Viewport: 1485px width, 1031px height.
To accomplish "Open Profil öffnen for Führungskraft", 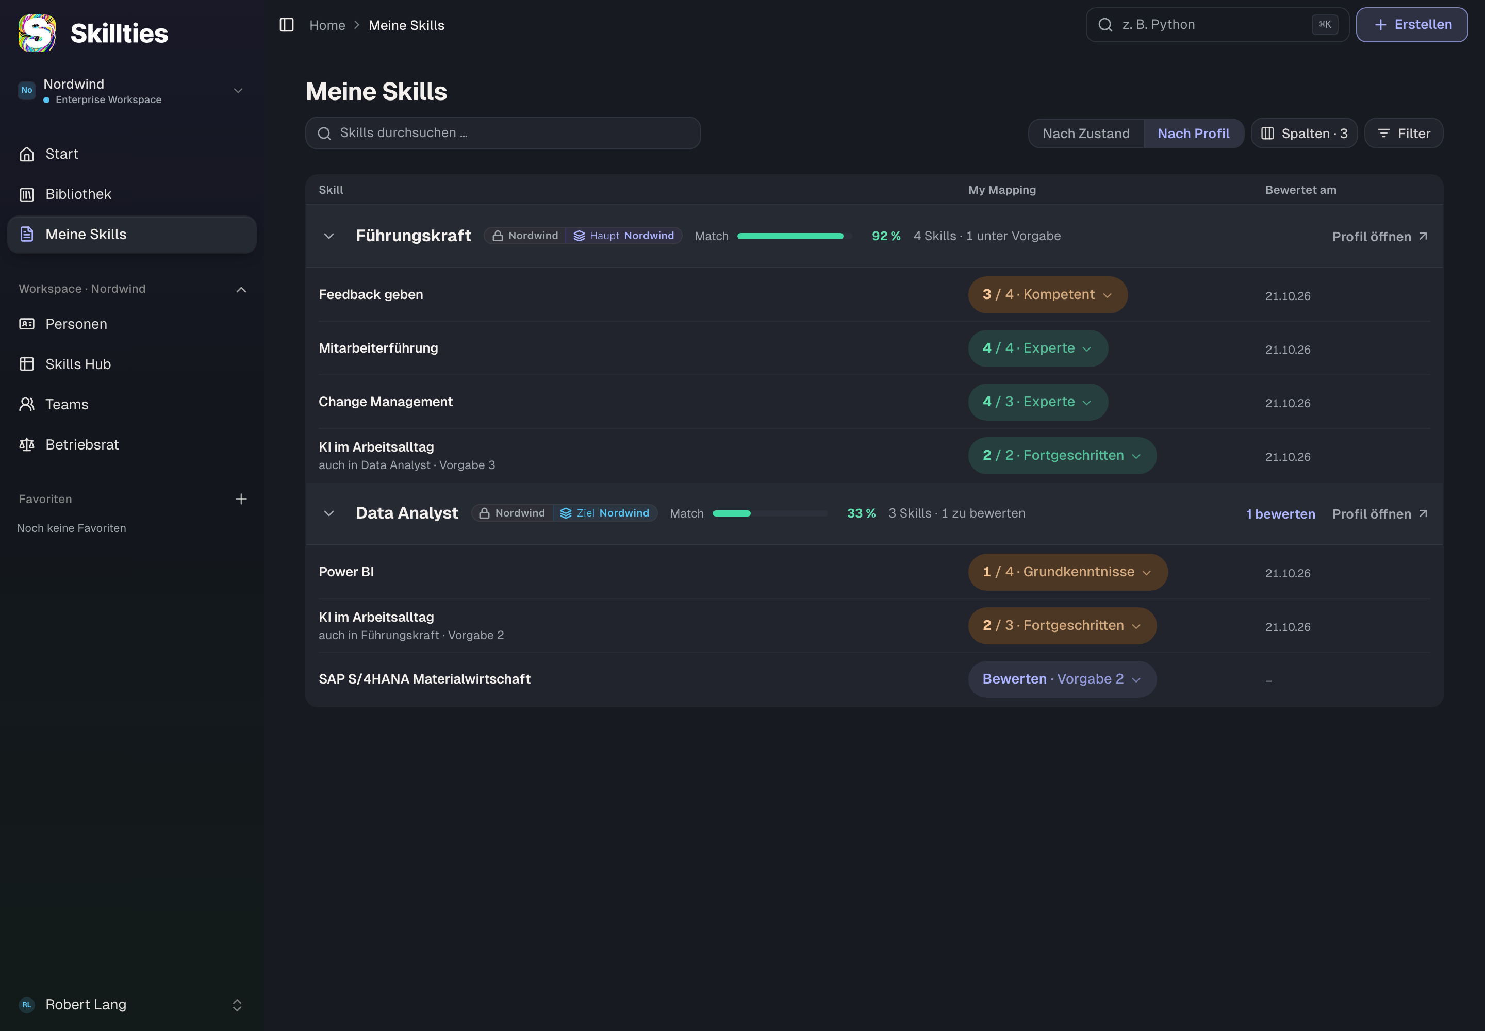I will pos(1380,237).
